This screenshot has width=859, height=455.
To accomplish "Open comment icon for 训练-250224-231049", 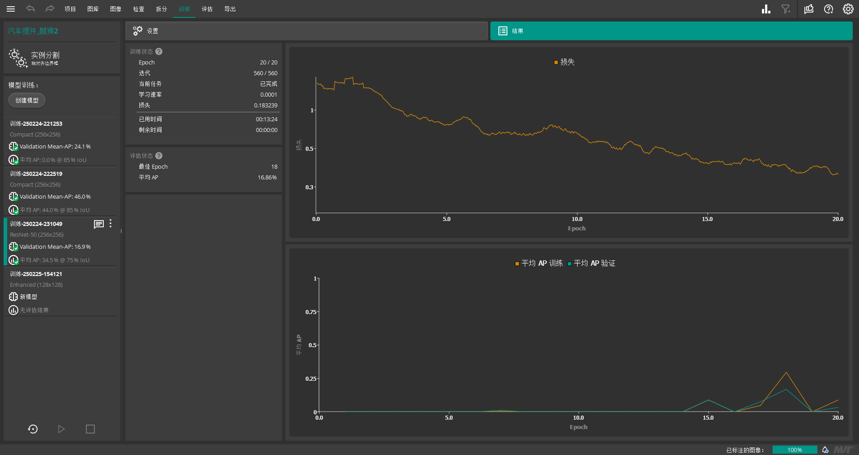I will (x=99, y=224).
